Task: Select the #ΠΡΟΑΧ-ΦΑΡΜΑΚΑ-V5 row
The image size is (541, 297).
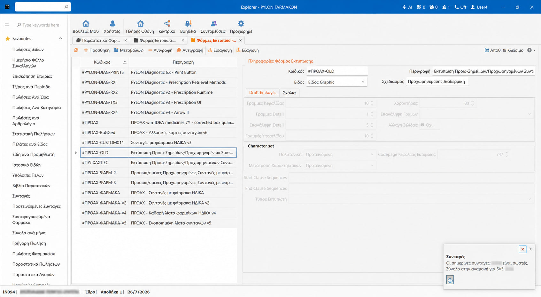Action: coord(158,223)
